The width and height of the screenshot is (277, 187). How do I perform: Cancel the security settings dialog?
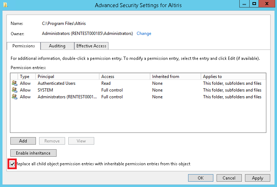[229, 178]
